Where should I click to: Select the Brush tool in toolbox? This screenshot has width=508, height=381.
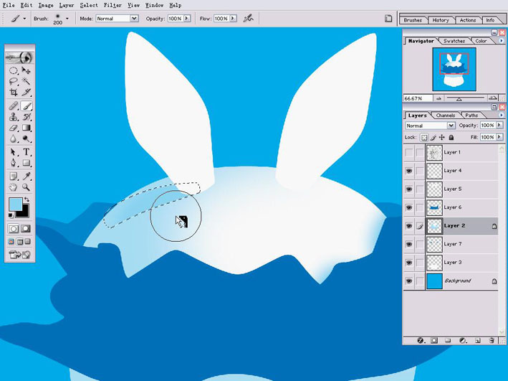(27, 105)
